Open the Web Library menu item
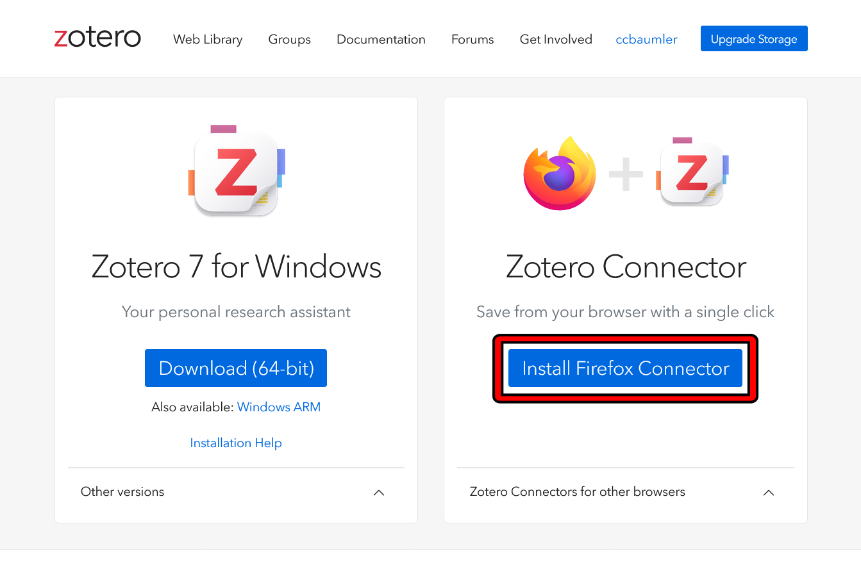861x583 pixels. pyautogui.click(x=208, y=39)
